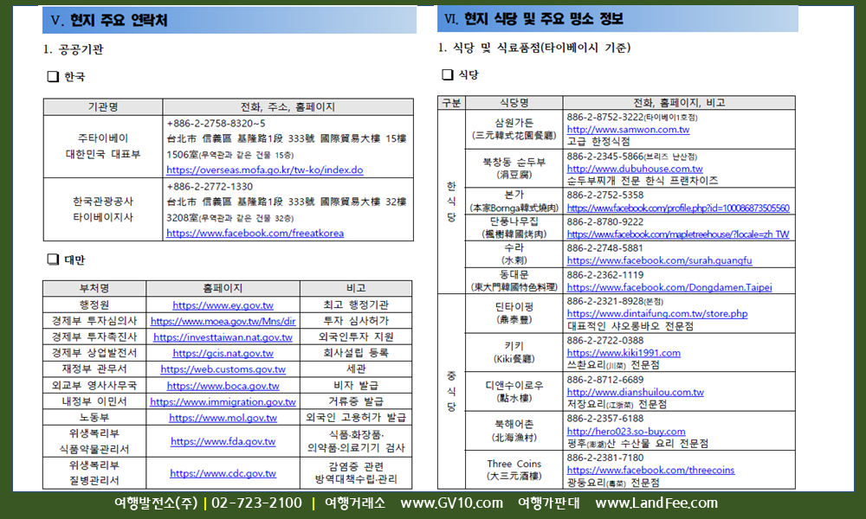This screenshot has width=866, height=519.
Task: Open the www.immigration.gov.tw link
Action: (223, 401)
